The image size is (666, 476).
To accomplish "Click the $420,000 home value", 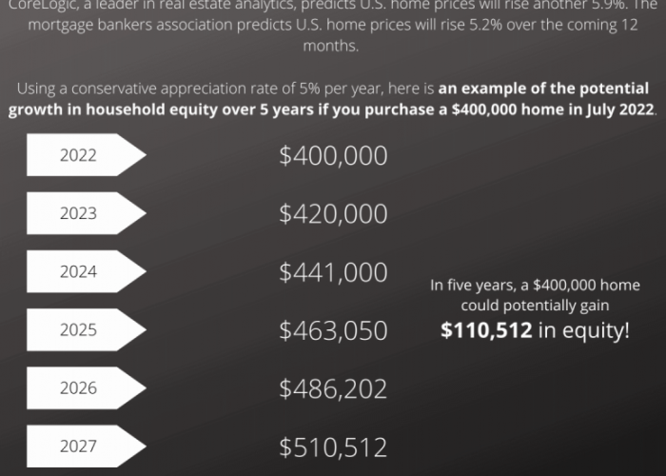I will point(333,214).
